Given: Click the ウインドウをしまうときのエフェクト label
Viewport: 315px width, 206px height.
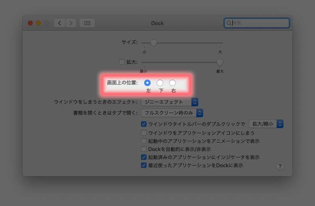Looking at the screenshot, I should pos(96,102).
